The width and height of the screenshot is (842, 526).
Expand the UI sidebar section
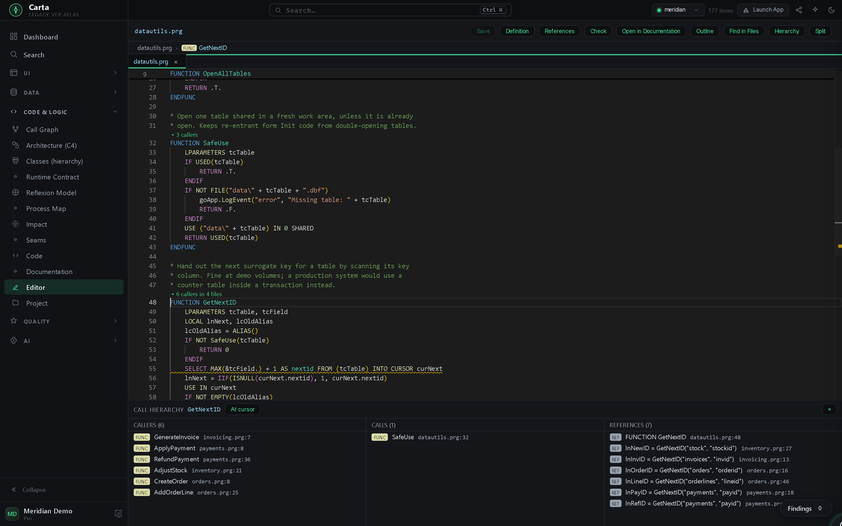coord(64,73)
